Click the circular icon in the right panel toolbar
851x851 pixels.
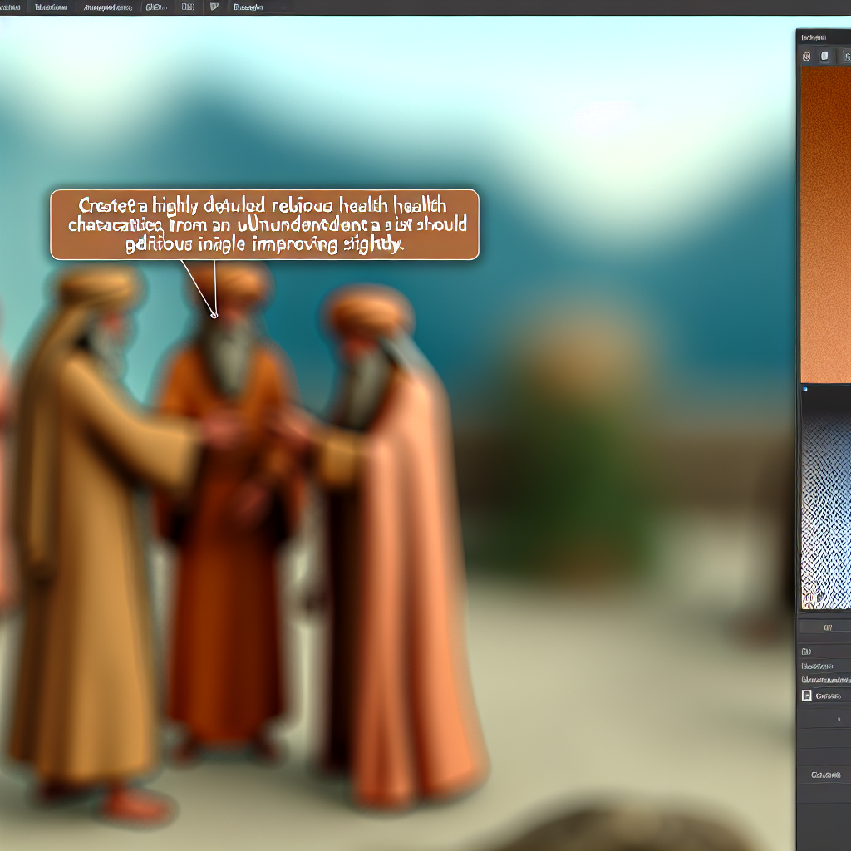click(x=806, y=57)
